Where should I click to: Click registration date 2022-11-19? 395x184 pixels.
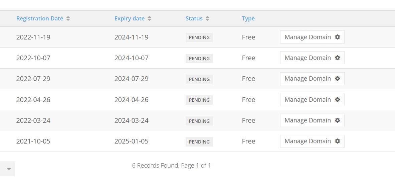coord(33,37)
